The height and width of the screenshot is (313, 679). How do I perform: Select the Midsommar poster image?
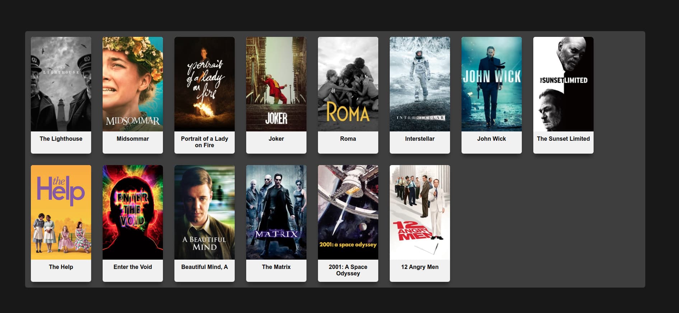(x=133, y=84)
